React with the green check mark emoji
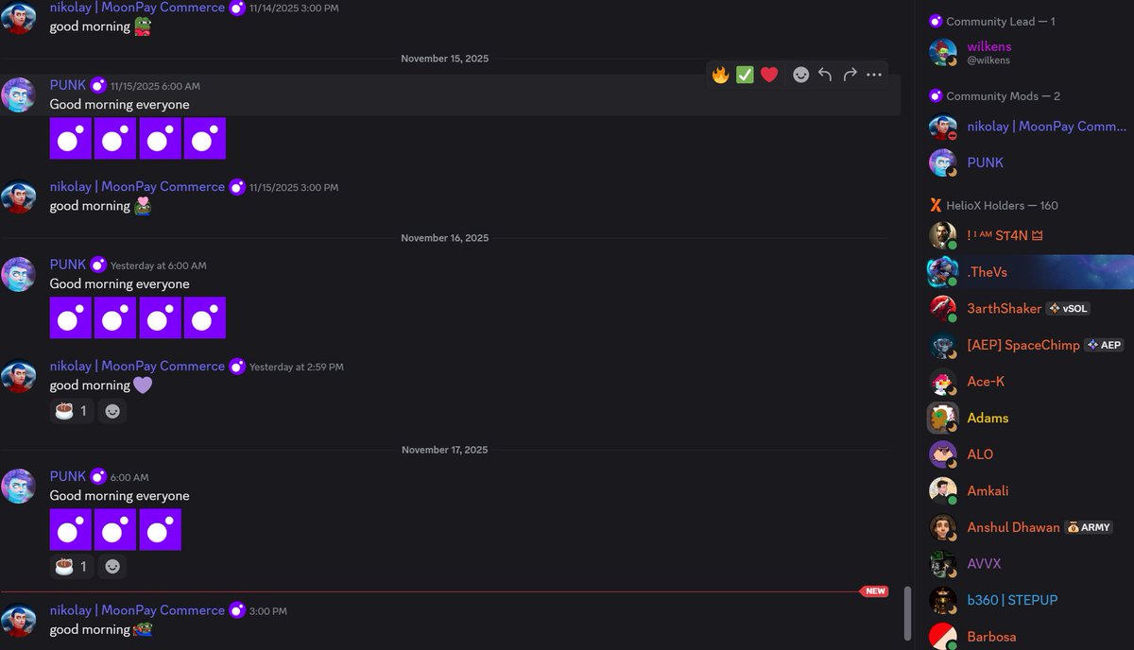The image size is (1134, 650). pos(745,75)
